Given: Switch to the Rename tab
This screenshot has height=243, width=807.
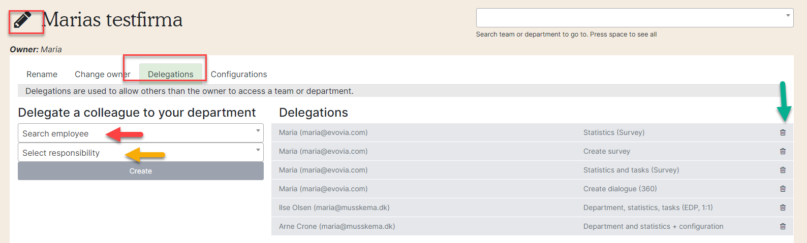Looking at the screenshot, I should click(x=42, y=74).
